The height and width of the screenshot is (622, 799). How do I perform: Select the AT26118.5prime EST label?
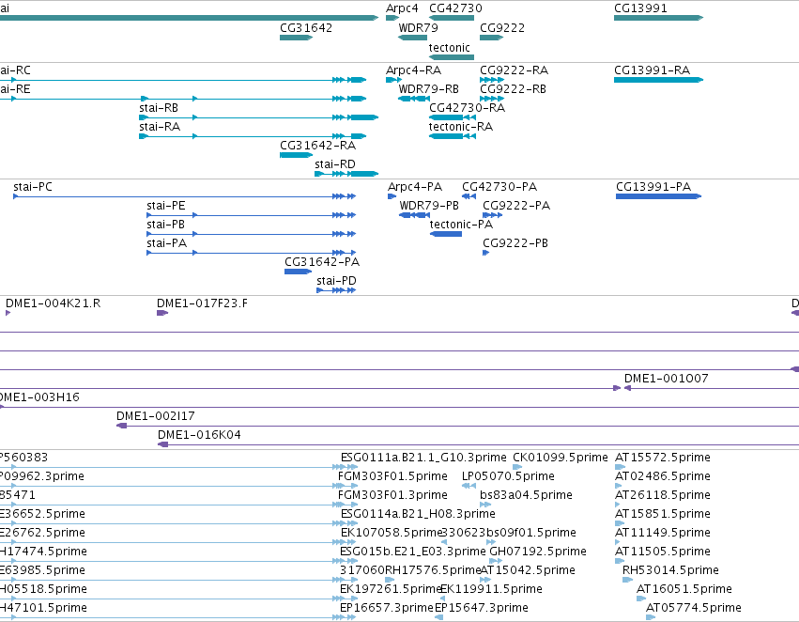coord(663,495)
